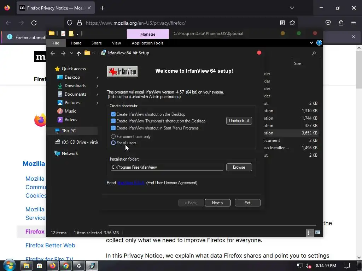Open Quick access in navigation pane
Image resolution: width=362 pixels, height=271 pixels.
point(70,69)
